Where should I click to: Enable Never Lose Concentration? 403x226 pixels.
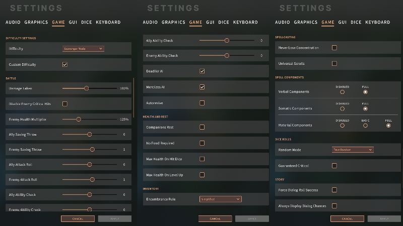(334, 48)
